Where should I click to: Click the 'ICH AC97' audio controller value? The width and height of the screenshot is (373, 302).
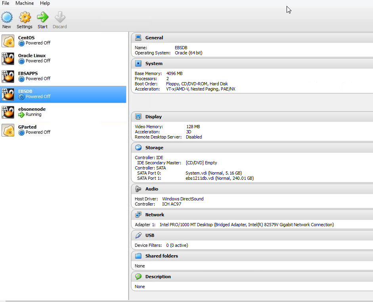(172, 204)
